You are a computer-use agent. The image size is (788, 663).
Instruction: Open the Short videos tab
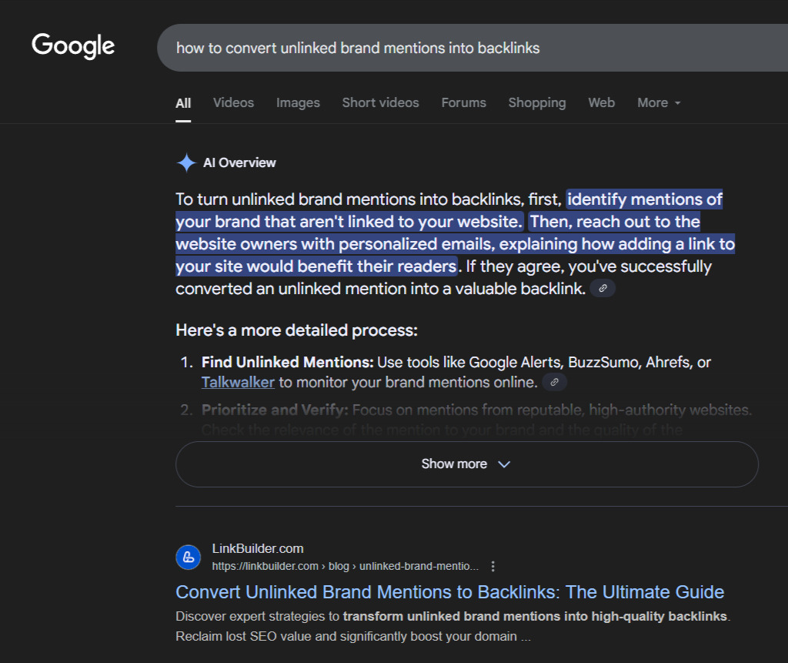coord(380,102)
